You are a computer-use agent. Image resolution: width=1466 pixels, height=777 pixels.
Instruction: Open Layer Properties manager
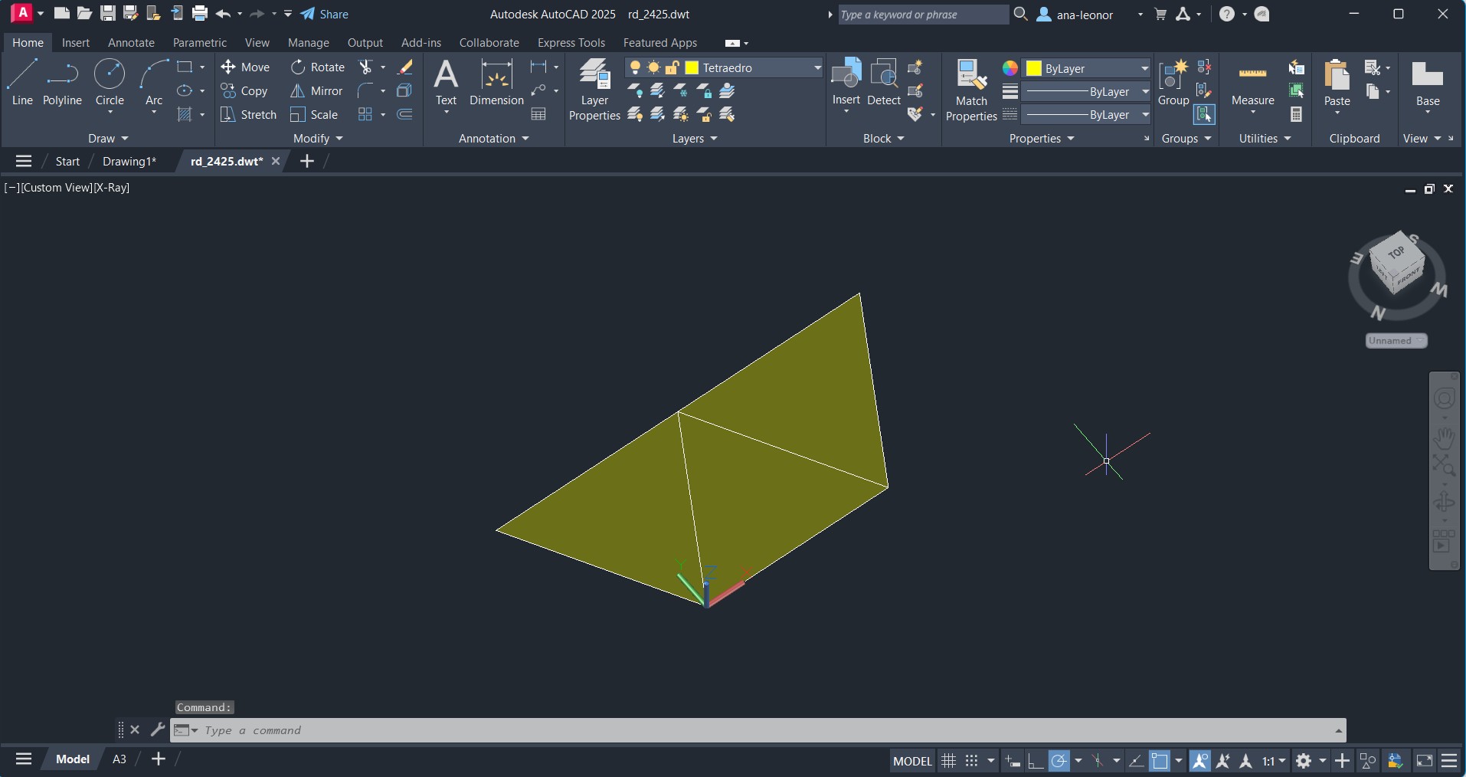pyautogui.click(x=594, y=90)
